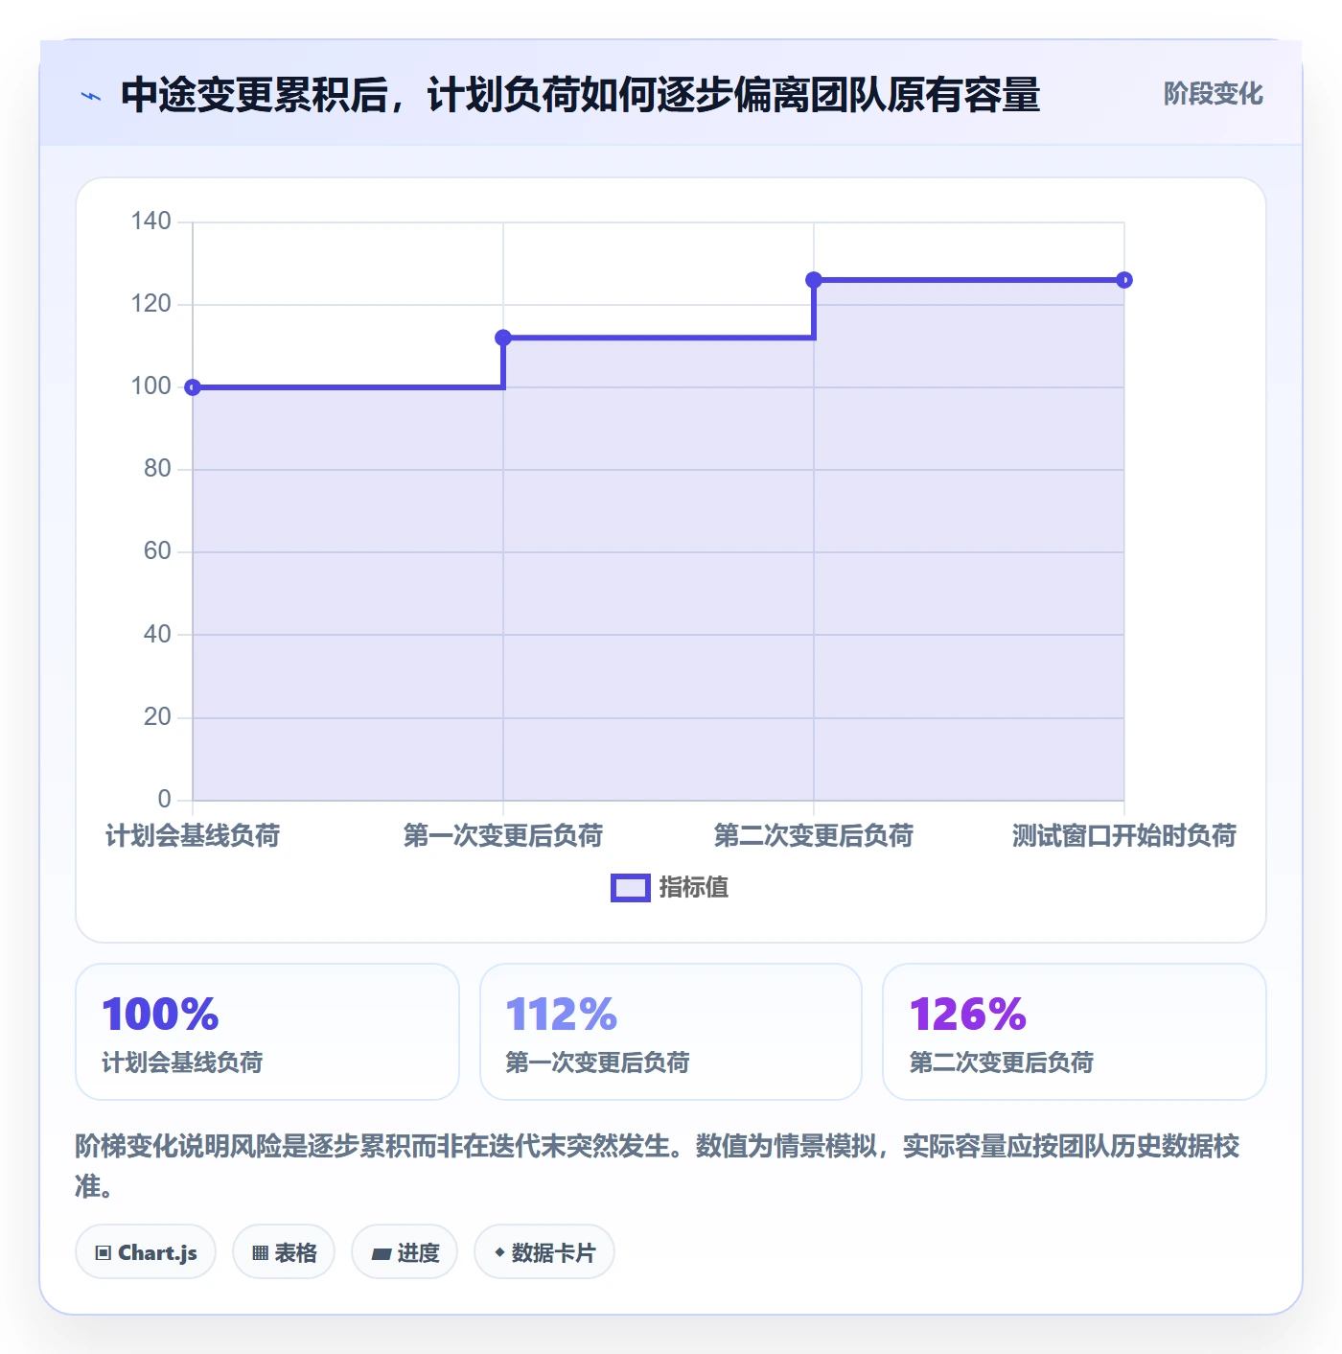Click the 计划会基线负荷 x-axis label
Viewport: 1342px width, 1354px height.
pyautogui.click(x=193, y=835)
